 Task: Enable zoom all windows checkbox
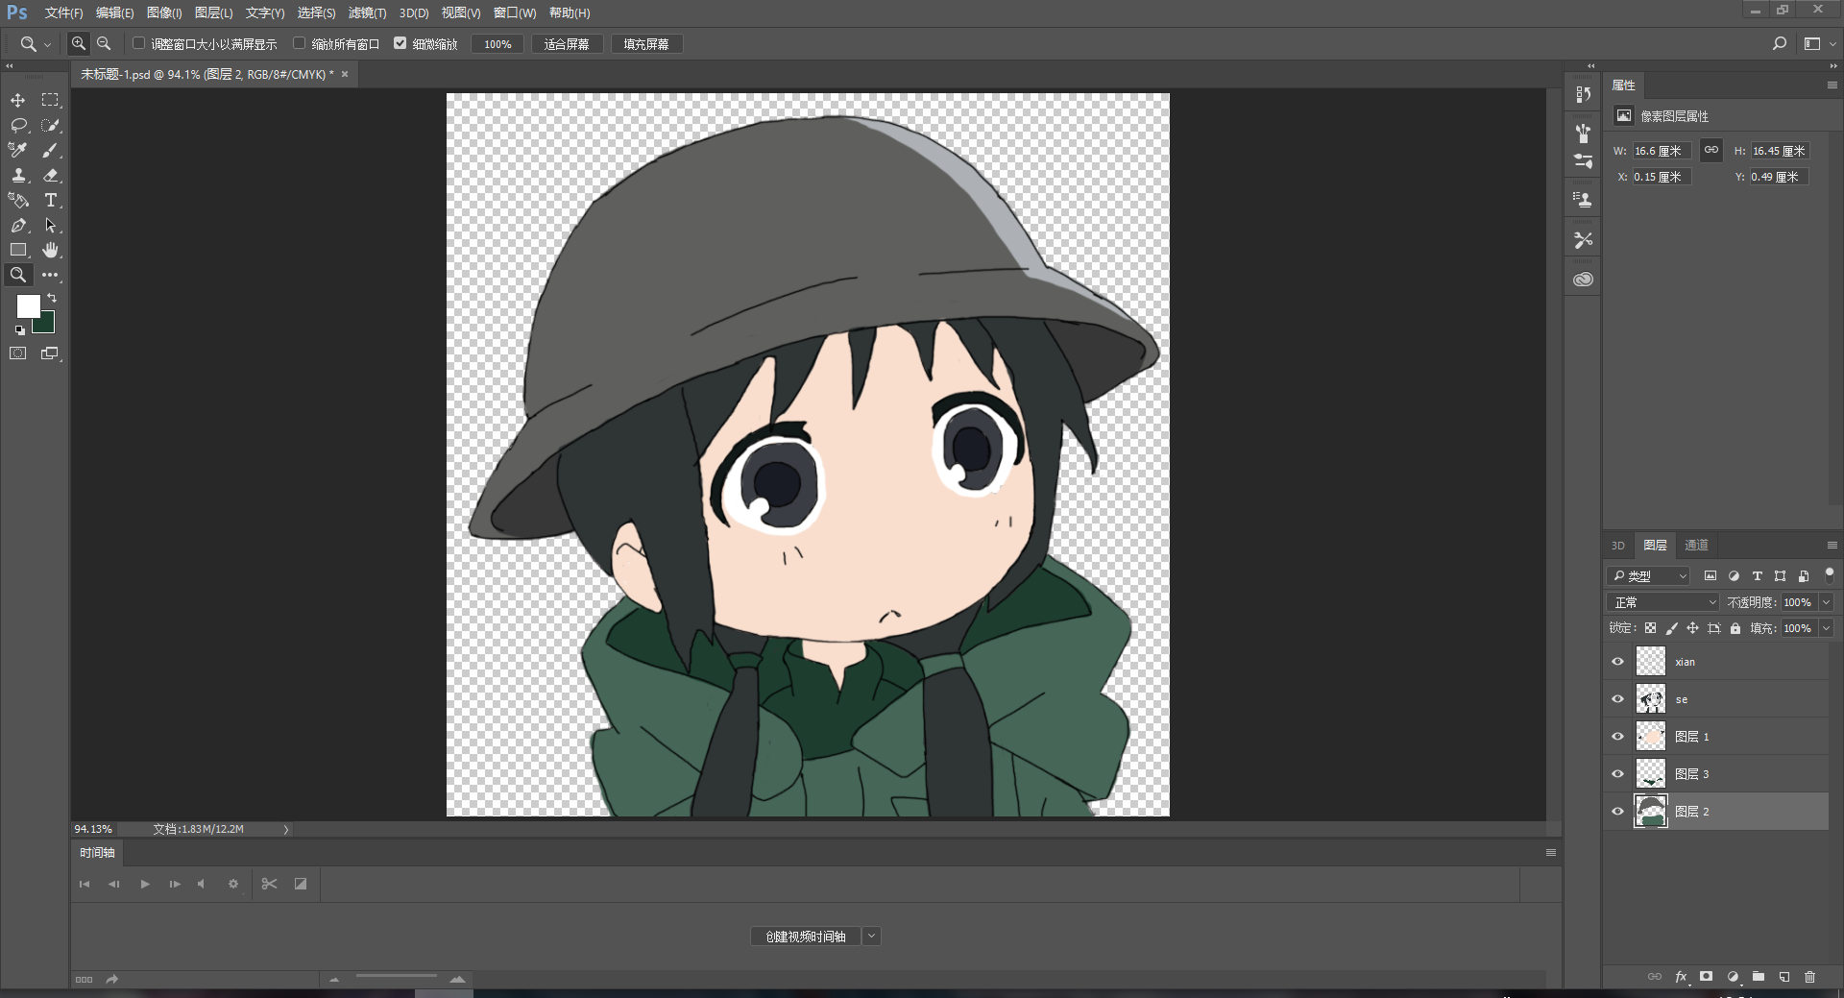click(299, 43)
